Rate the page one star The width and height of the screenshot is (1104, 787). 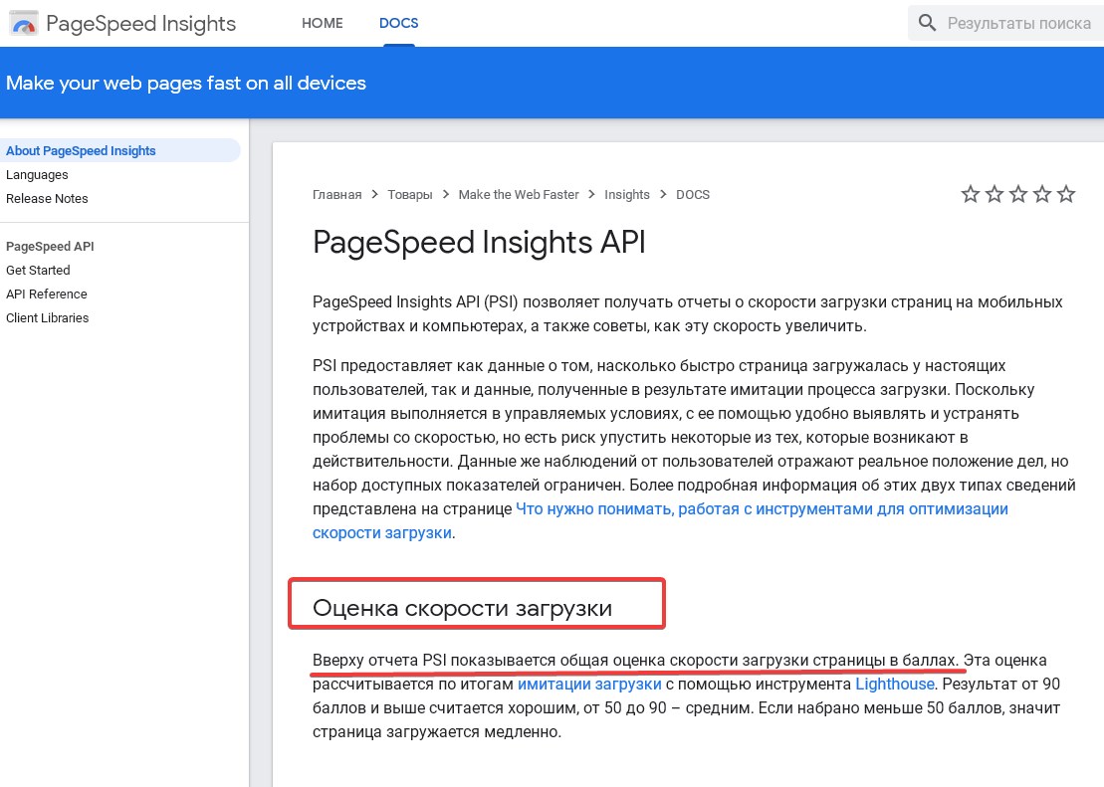click(971, 195)
